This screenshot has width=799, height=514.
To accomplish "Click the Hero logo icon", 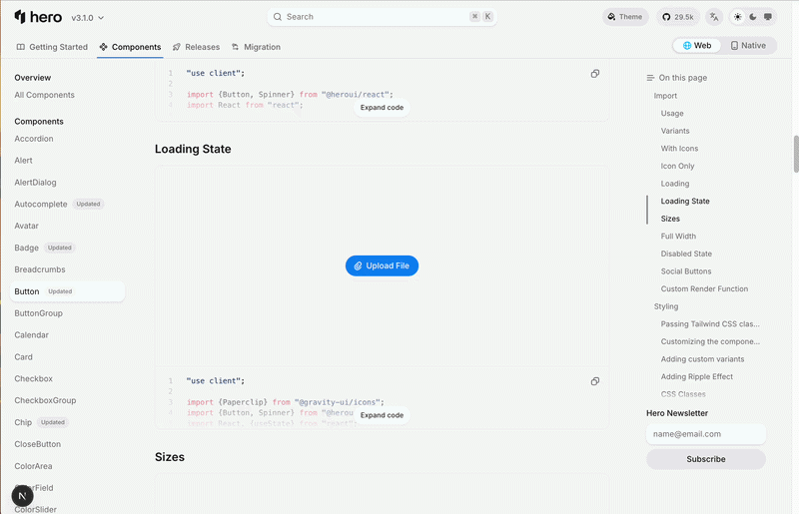I will coord(20,16).
